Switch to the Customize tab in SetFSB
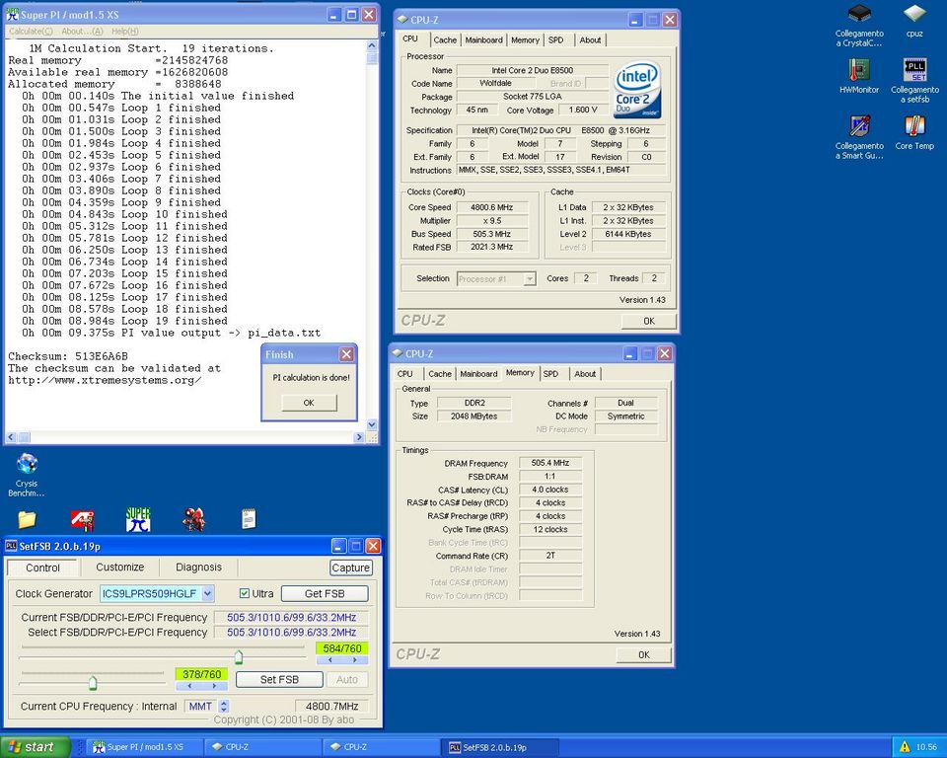This screenshot has width=947, height=758. coord(119,567)
